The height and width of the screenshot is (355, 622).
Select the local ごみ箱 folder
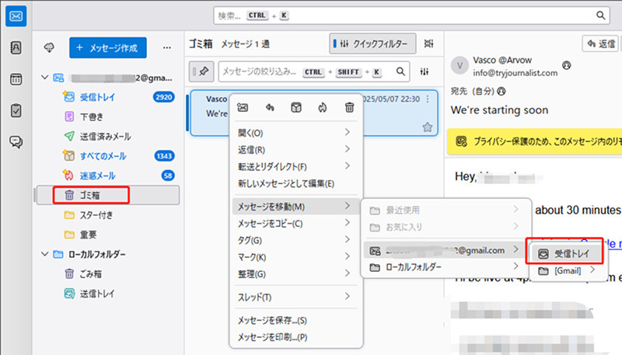(107, 273)
